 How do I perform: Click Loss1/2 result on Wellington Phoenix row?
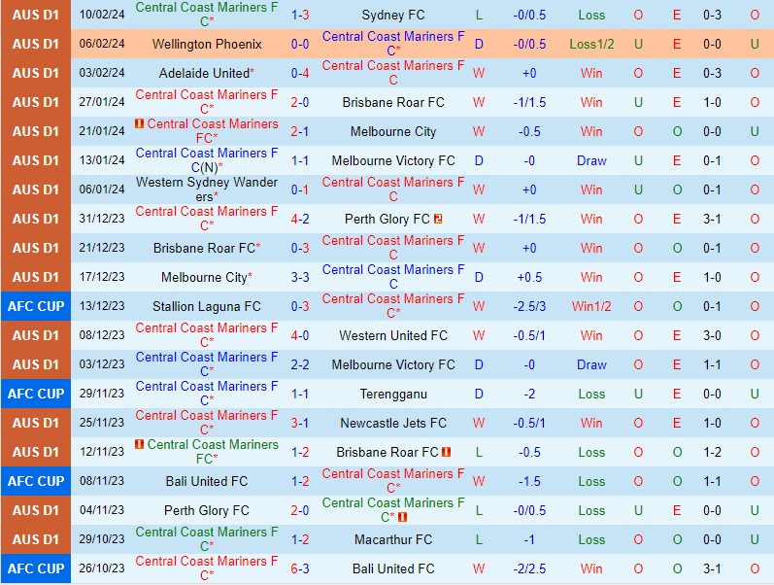coord(591,44)
